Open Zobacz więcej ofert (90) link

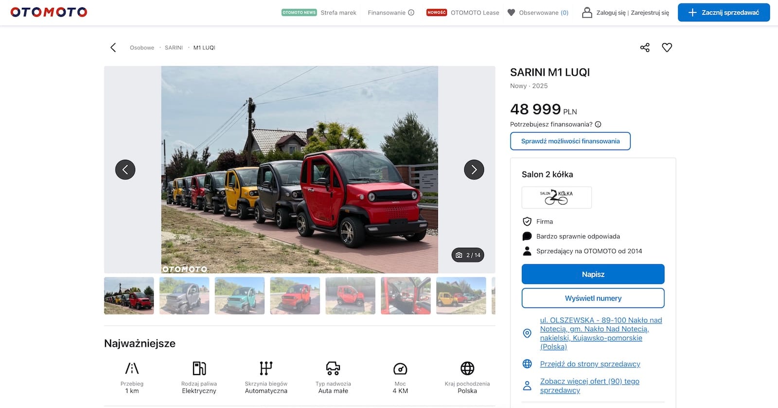point(590,386)
